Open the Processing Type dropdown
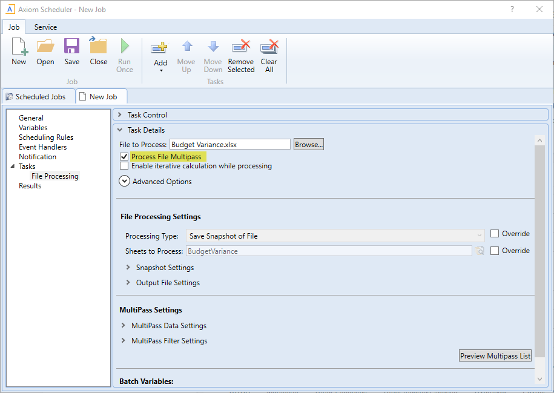The width and height of the screenshot is (554, 393). tap(479, 236)
